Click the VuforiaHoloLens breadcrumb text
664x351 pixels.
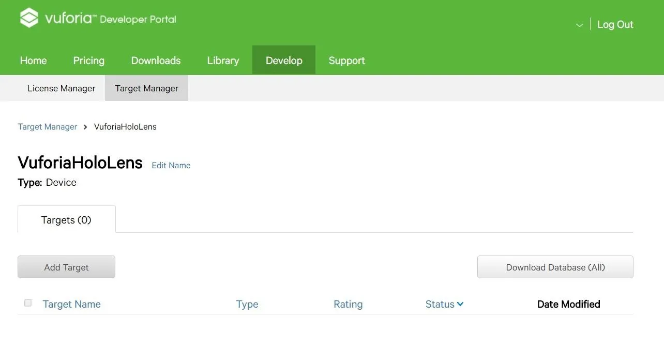pyautogui.click(x=125, y=126)
